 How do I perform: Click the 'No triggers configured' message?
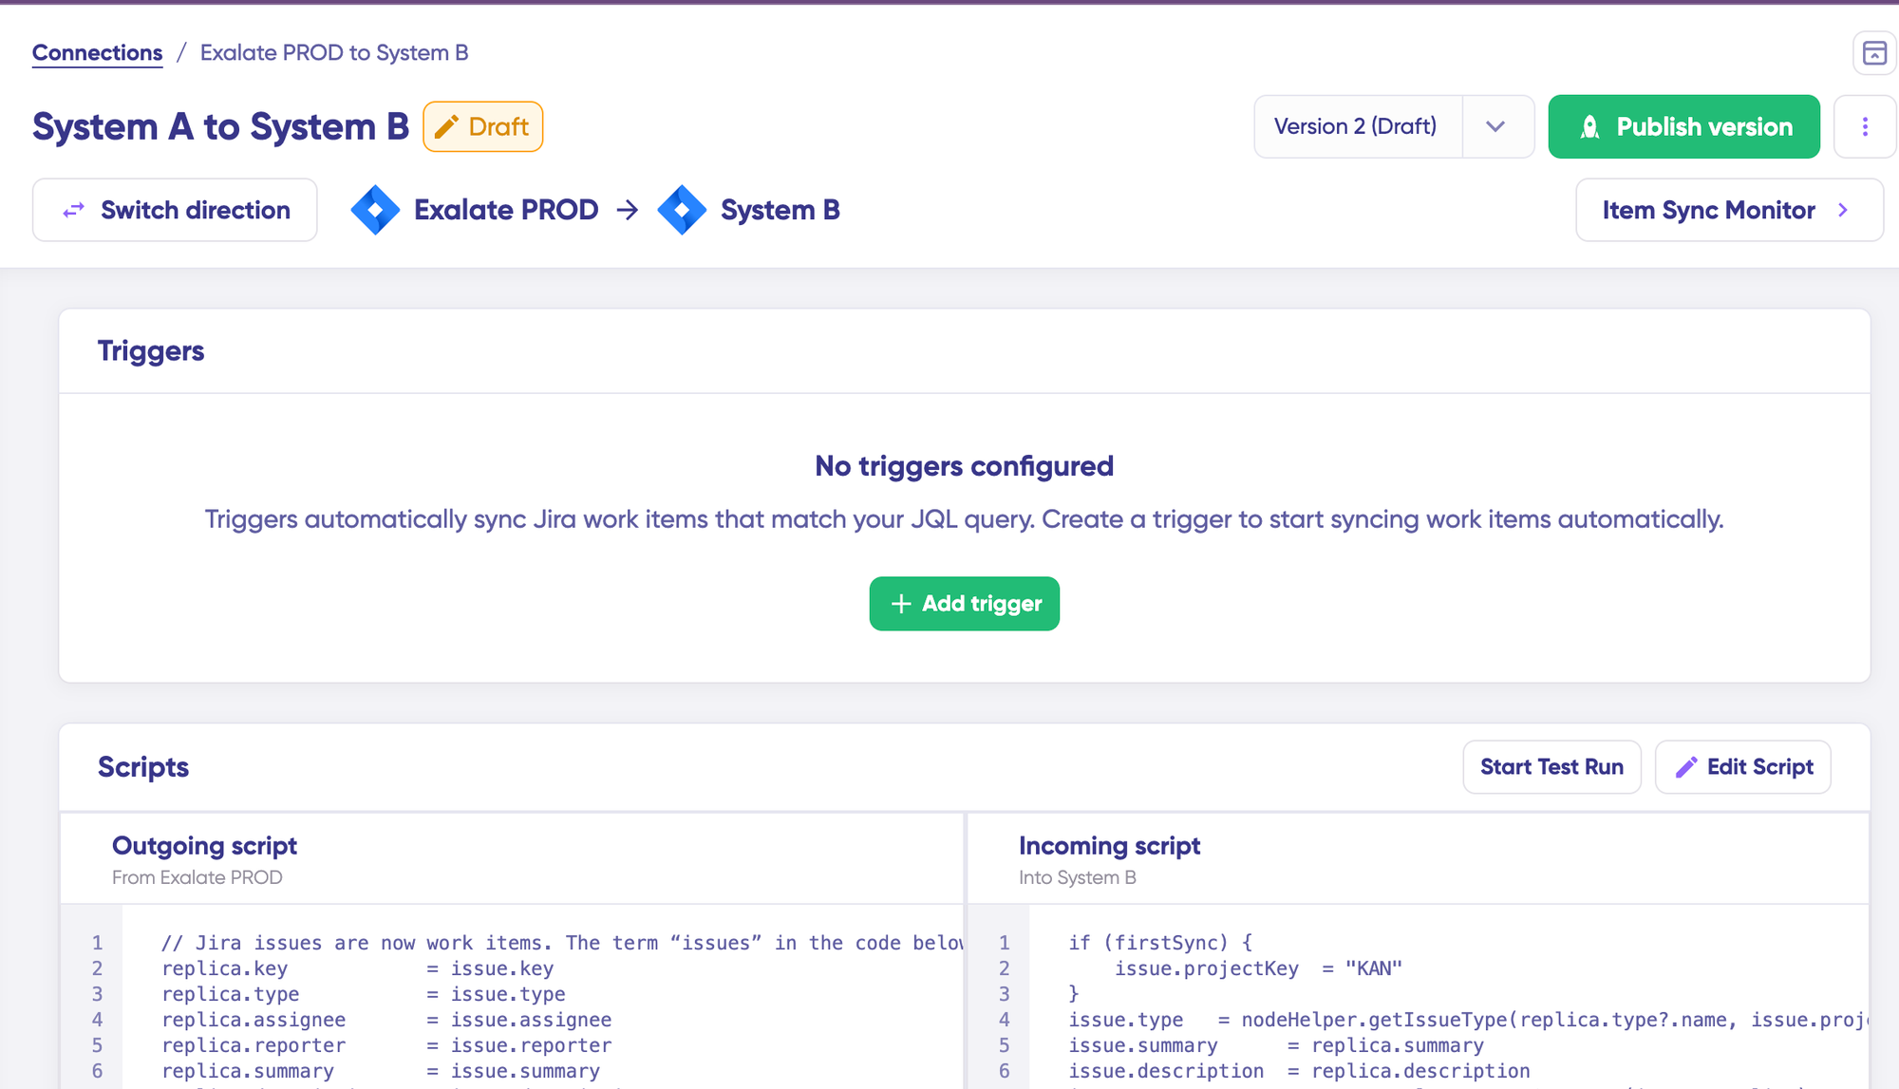point(964,466)
